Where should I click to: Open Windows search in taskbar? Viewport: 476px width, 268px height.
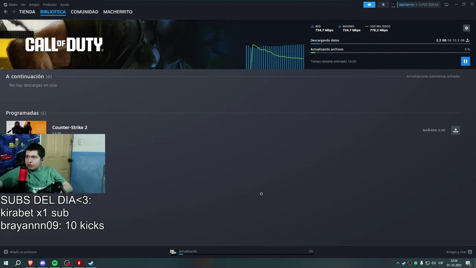[18, 263]
